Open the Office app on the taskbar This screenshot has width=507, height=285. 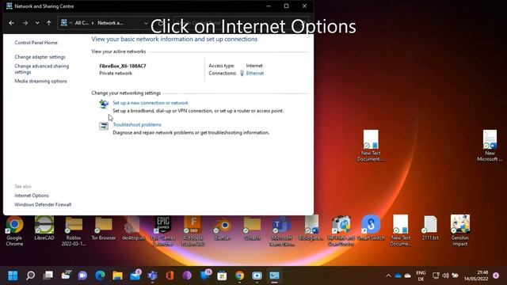tap(170, 275)
